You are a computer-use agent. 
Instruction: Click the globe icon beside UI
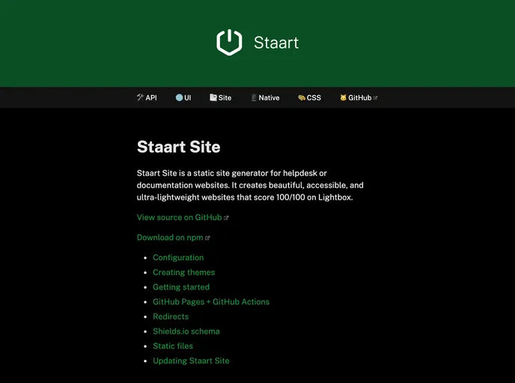(179, 97)
